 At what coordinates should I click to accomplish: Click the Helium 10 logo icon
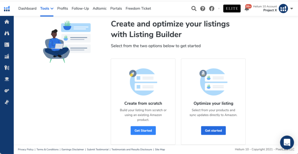coord(7,8)
